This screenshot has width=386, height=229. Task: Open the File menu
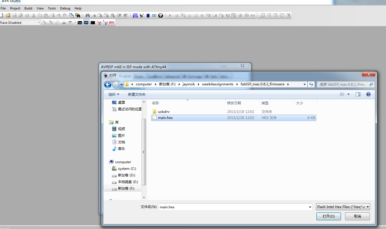(x=3, y=8)
